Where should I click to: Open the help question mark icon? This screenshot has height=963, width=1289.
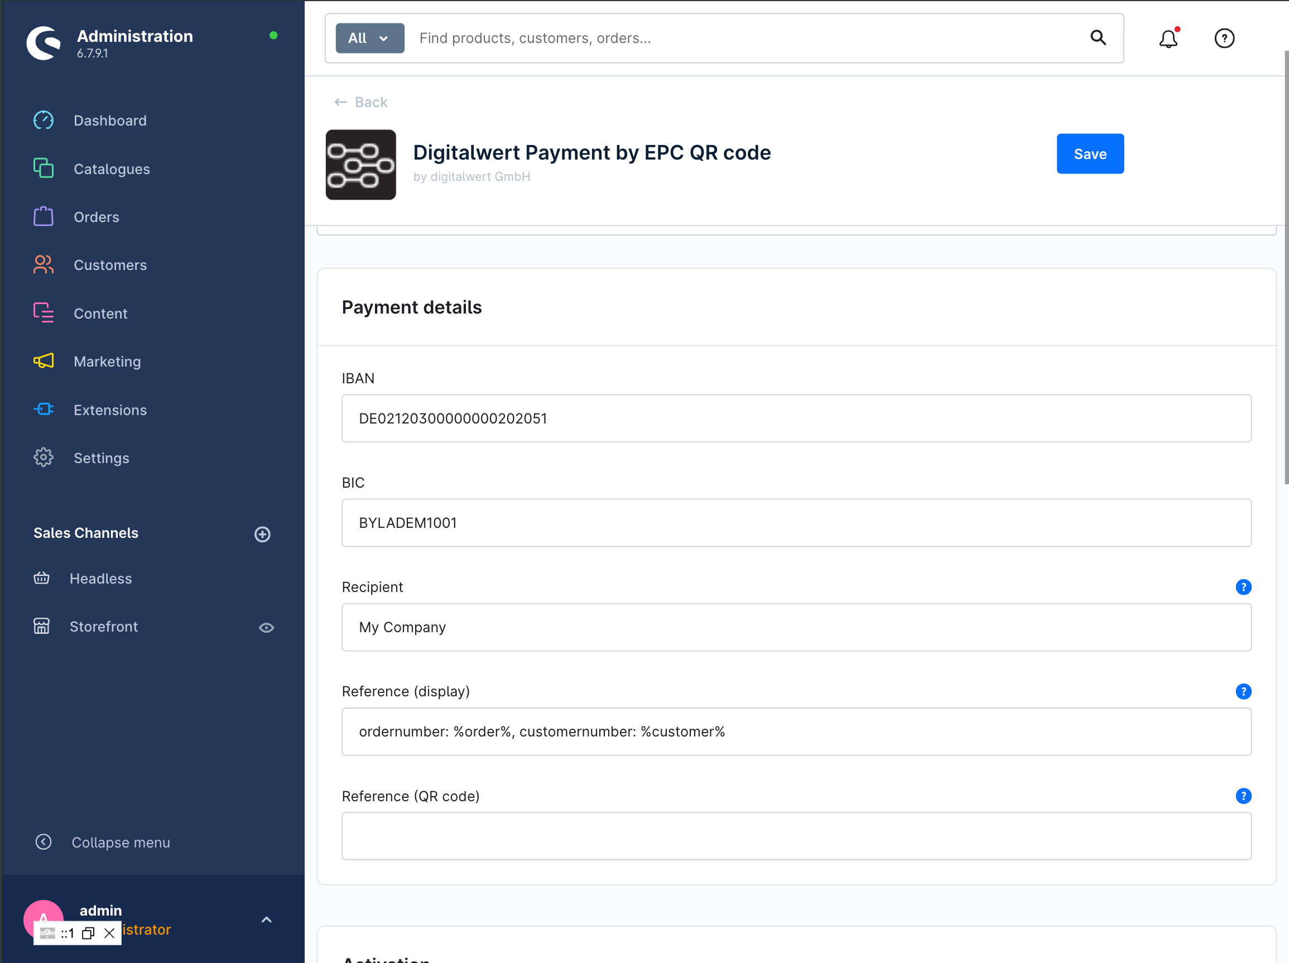(x=1224, y=38)
